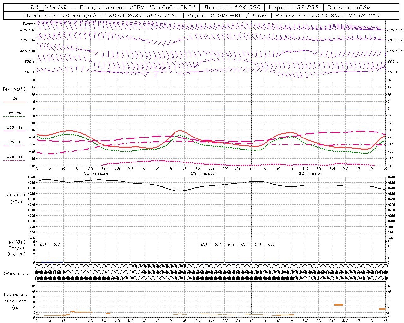
Task: Select the right-side "500 гПа" wind level label
Action: click(395, 30)
